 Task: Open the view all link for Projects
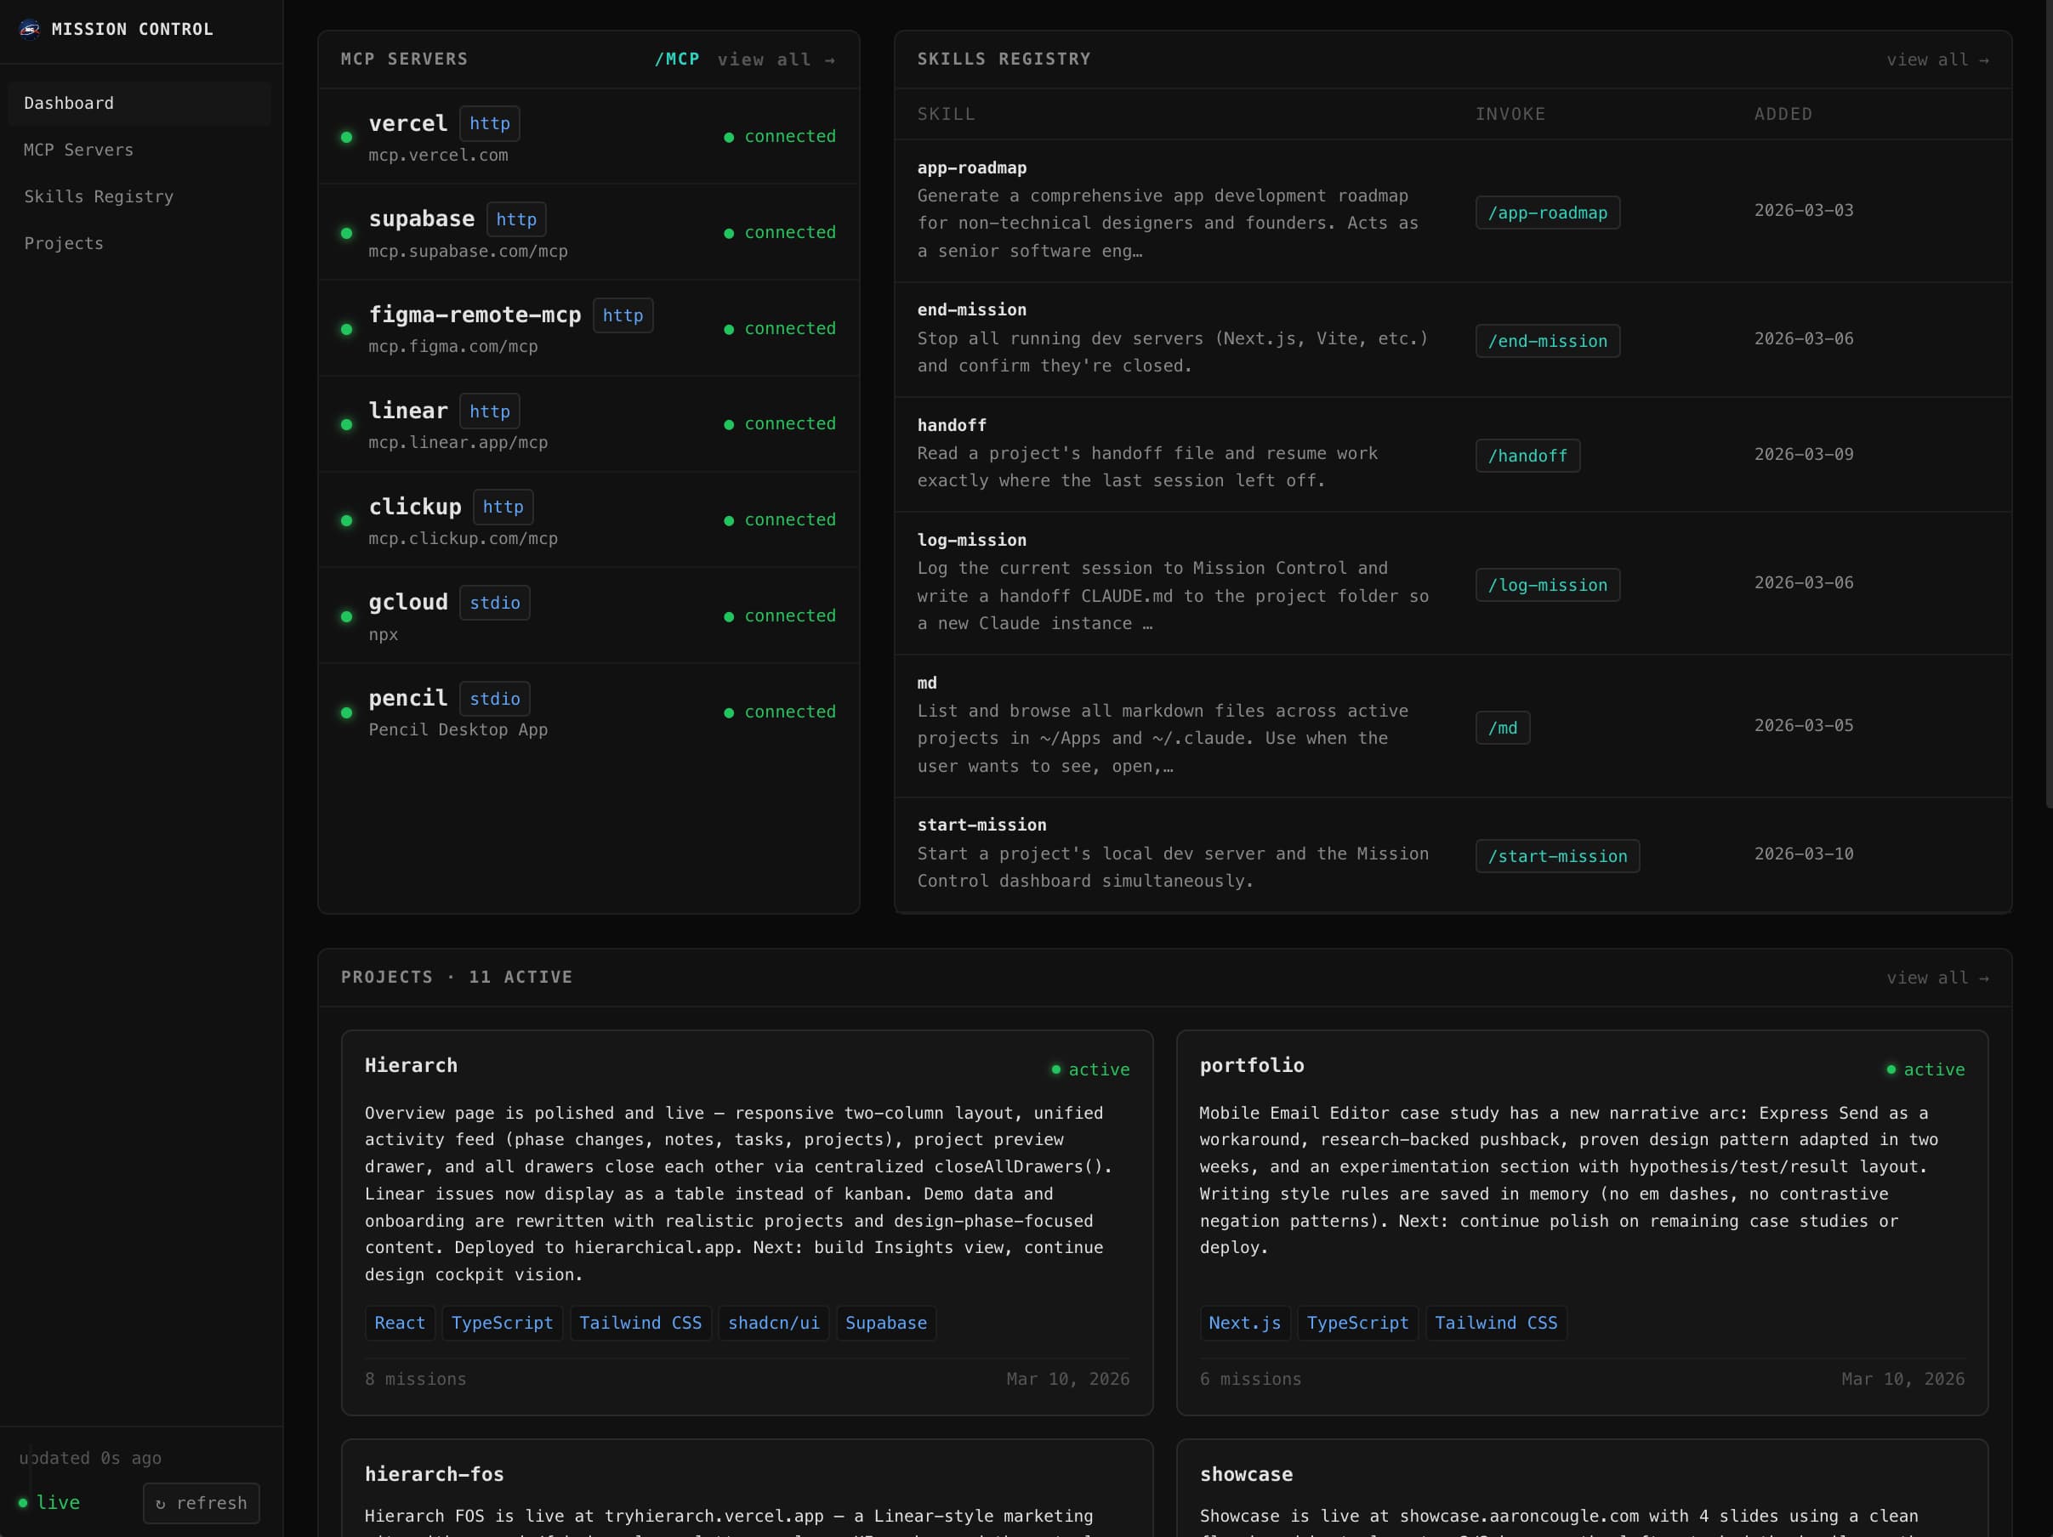[x=1938, y=977]
